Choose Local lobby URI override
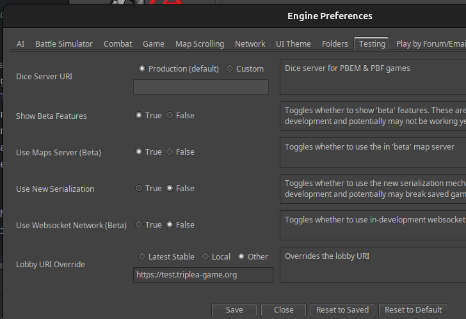The image size is (466, 319). click(205, 256)
